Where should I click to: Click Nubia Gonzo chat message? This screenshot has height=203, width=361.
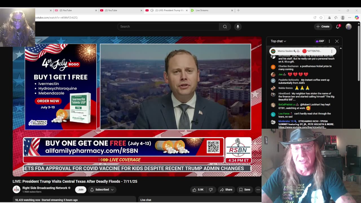click(x=294, y=88)
